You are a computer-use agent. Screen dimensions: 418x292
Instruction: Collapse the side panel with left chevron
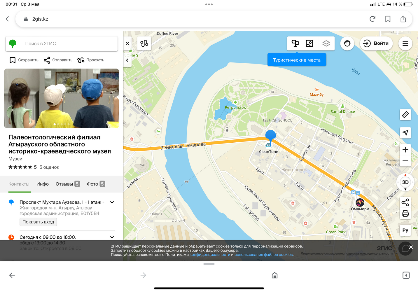click(x=127, y=60)
